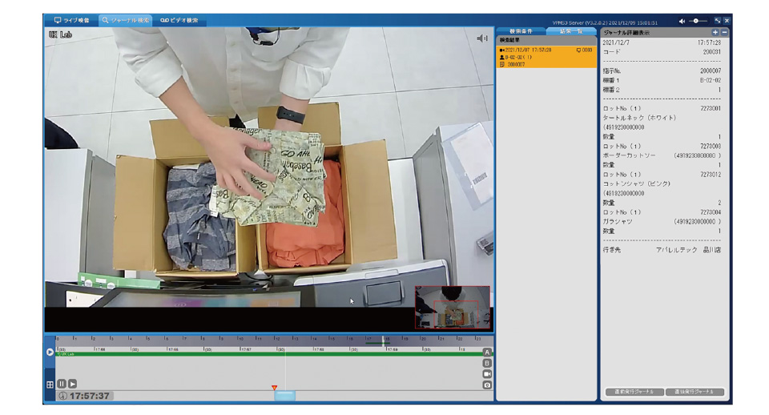Pause the video playback
769x415 pixels.
(61, 384)
